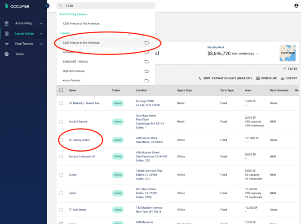Click the Accounting bank icon in sidebar
Screen dimensions: 301x224
click(x=7, y=23)
